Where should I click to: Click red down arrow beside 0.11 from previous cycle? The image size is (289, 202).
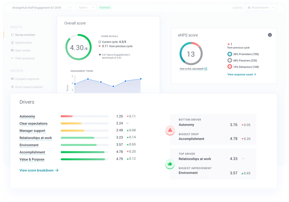100,46
